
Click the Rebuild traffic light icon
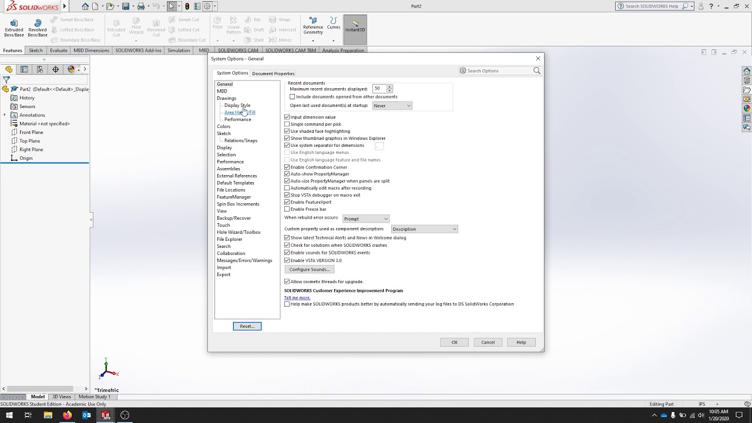point(187,6)
